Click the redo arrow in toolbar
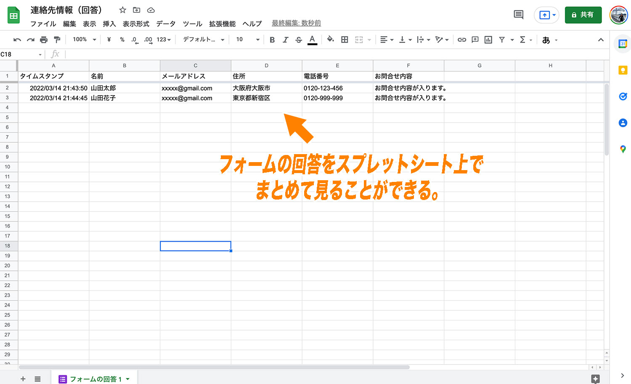Image resolution: width=631 pixels, height=384 pixels. [x=30, y=40]
